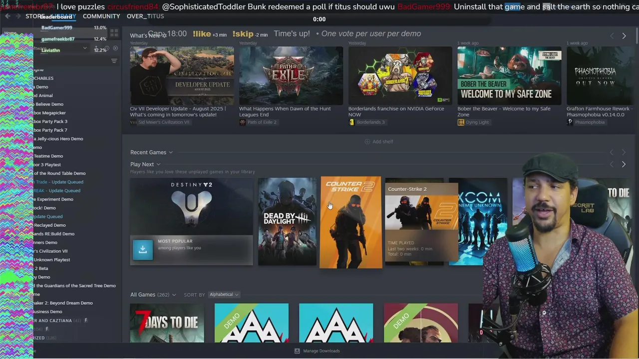Click the back navigation arrow
The image size is (639, 359).
[x=7, y=16]
